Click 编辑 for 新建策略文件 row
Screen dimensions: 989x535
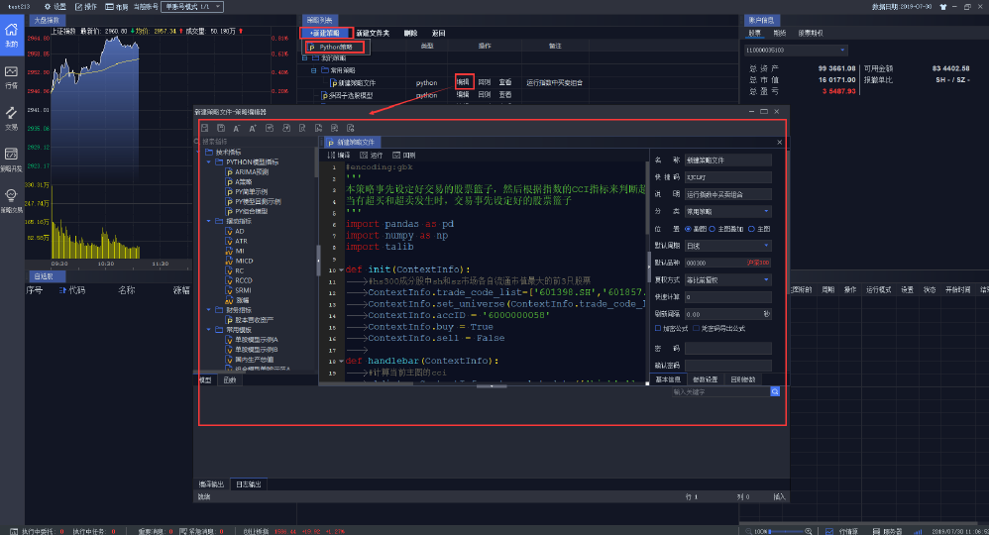pos(464,82)
